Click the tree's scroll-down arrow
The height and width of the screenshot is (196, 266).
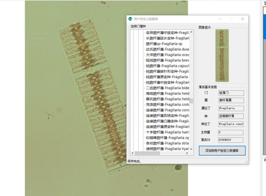pos(191,149)
